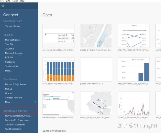This screenshot has width=161, height=133.
Task: Connect to Microsoft Access
Action: tap(14, 53)
